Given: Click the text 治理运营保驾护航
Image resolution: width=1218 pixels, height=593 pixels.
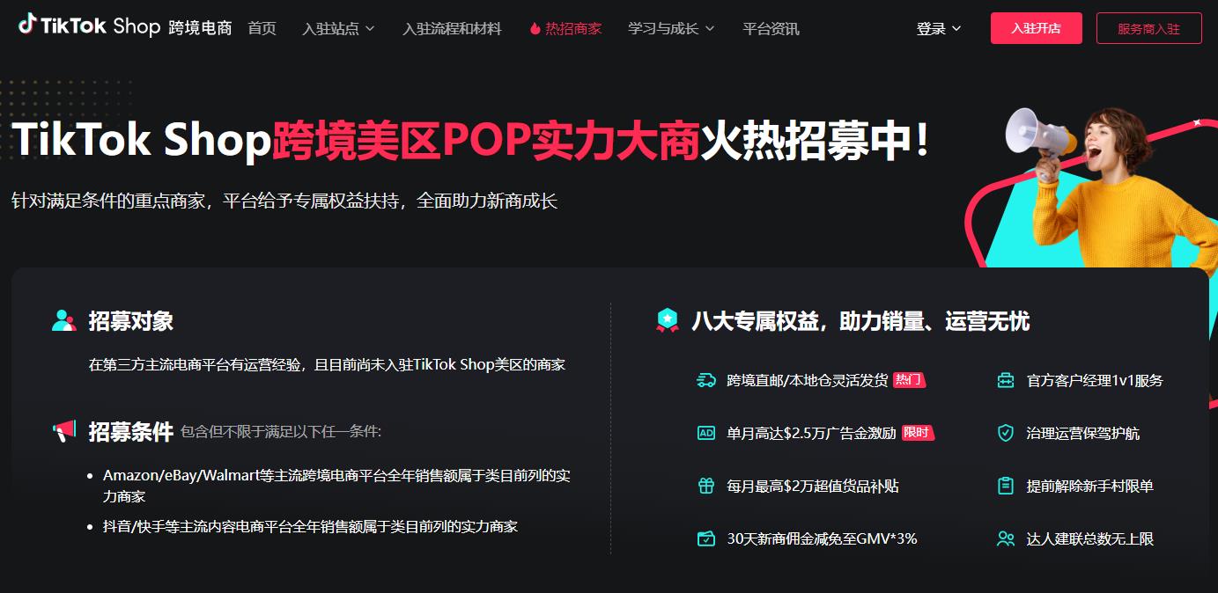Looking at the screenshot, I should pyautogui.click(x=1083, y=433).
